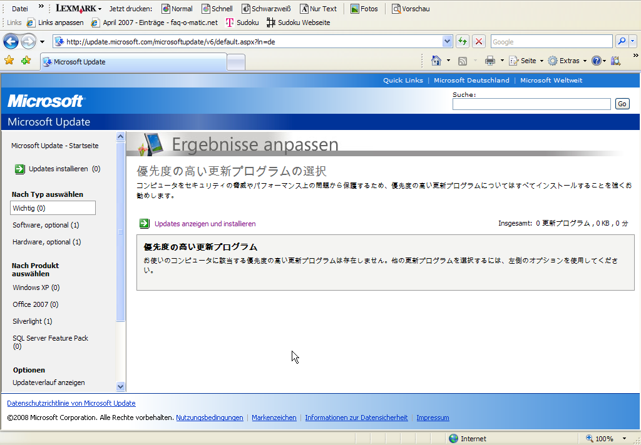The height and width of the screenshot is (445, 641).
Task: Open Informationen zur Datensicherheit link
Action: click(x=356, y=417)
